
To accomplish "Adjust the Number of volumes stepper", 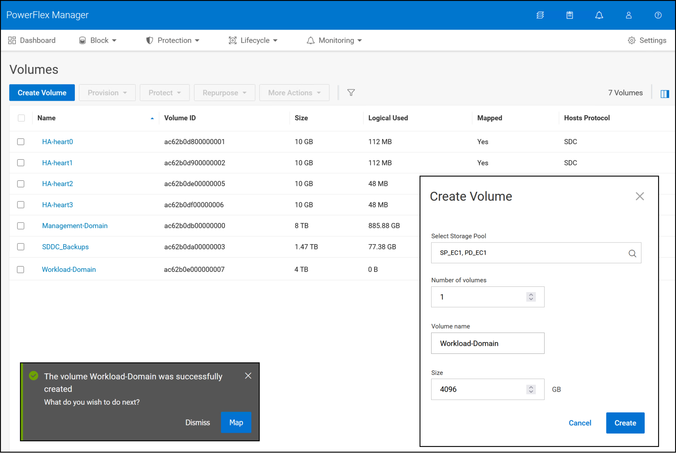I will [x=531, y=297].
